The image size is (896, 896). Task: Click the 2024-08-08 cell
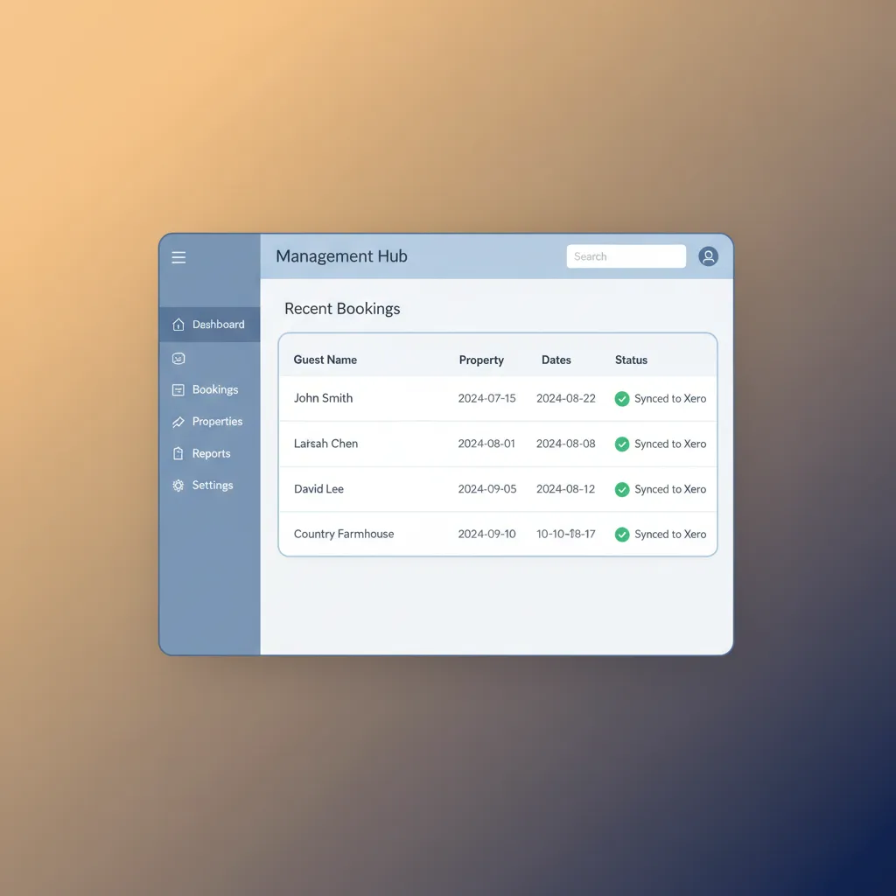(x=566, y=444)
